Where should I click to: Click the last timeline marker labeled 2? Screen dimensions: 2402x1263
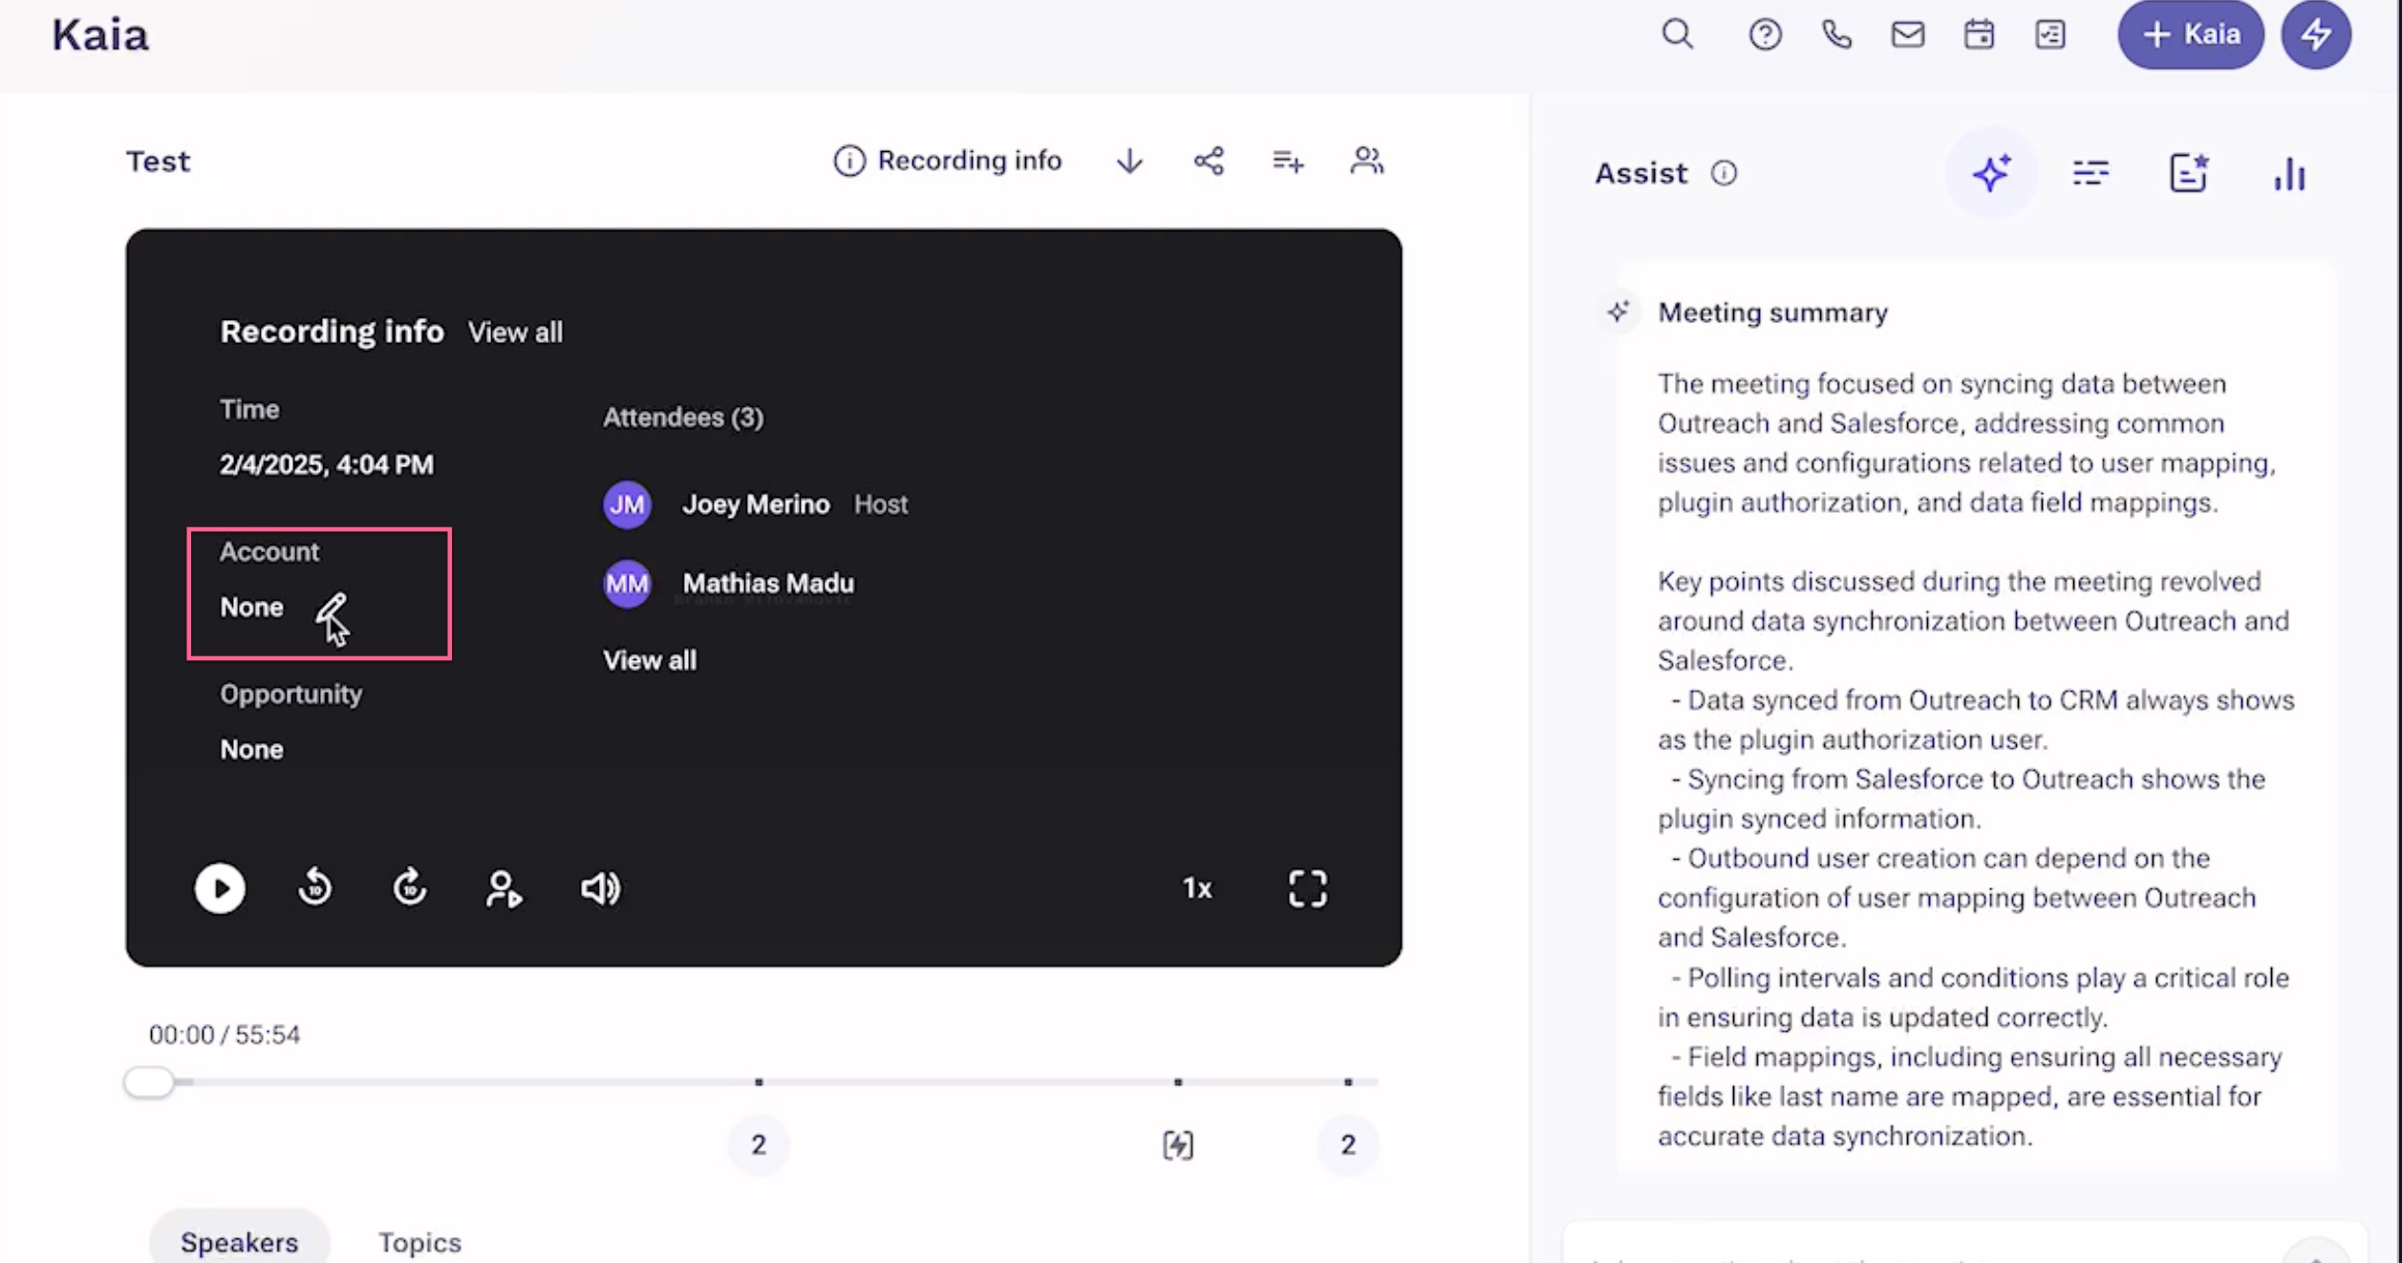point(1348,1145)
